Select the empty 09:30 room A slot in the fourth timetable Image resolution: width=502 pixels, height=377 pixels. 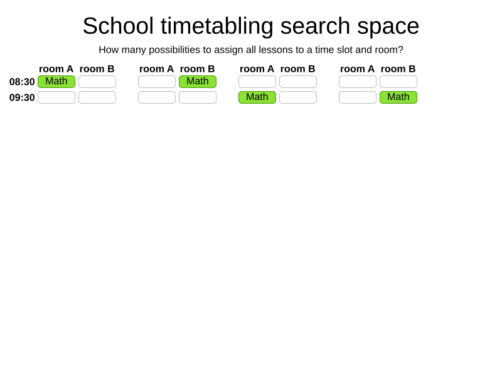(x=358, y=97)
